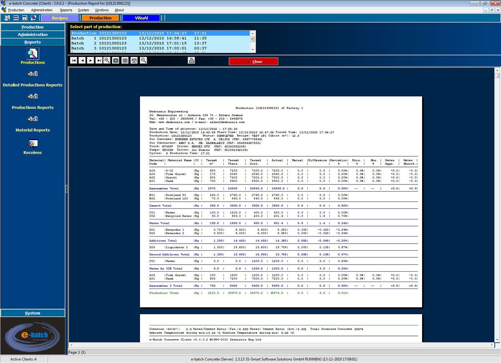
Task: Click the e-batch application icon in title bar
Action: pyautogui.click(x=4, y=3)
